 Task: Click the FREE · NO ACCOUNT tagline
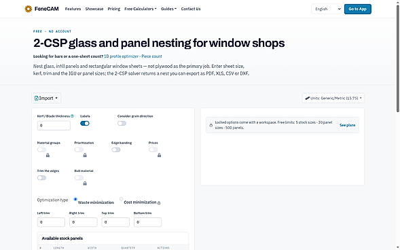coord(52,31)
